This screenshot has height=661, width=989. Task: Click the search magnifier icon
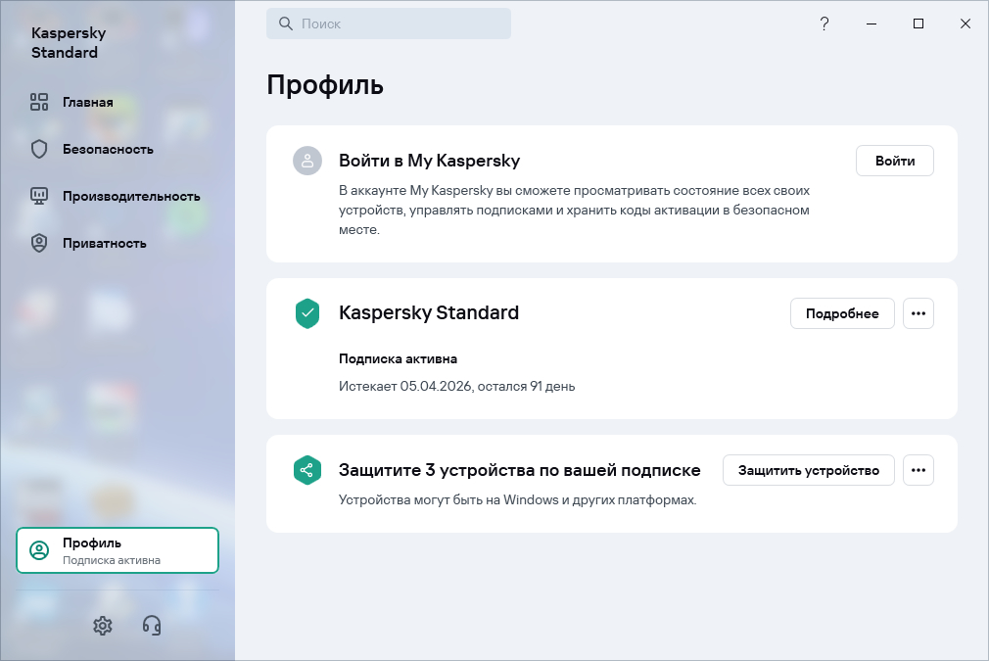click(x=286, y=24)
